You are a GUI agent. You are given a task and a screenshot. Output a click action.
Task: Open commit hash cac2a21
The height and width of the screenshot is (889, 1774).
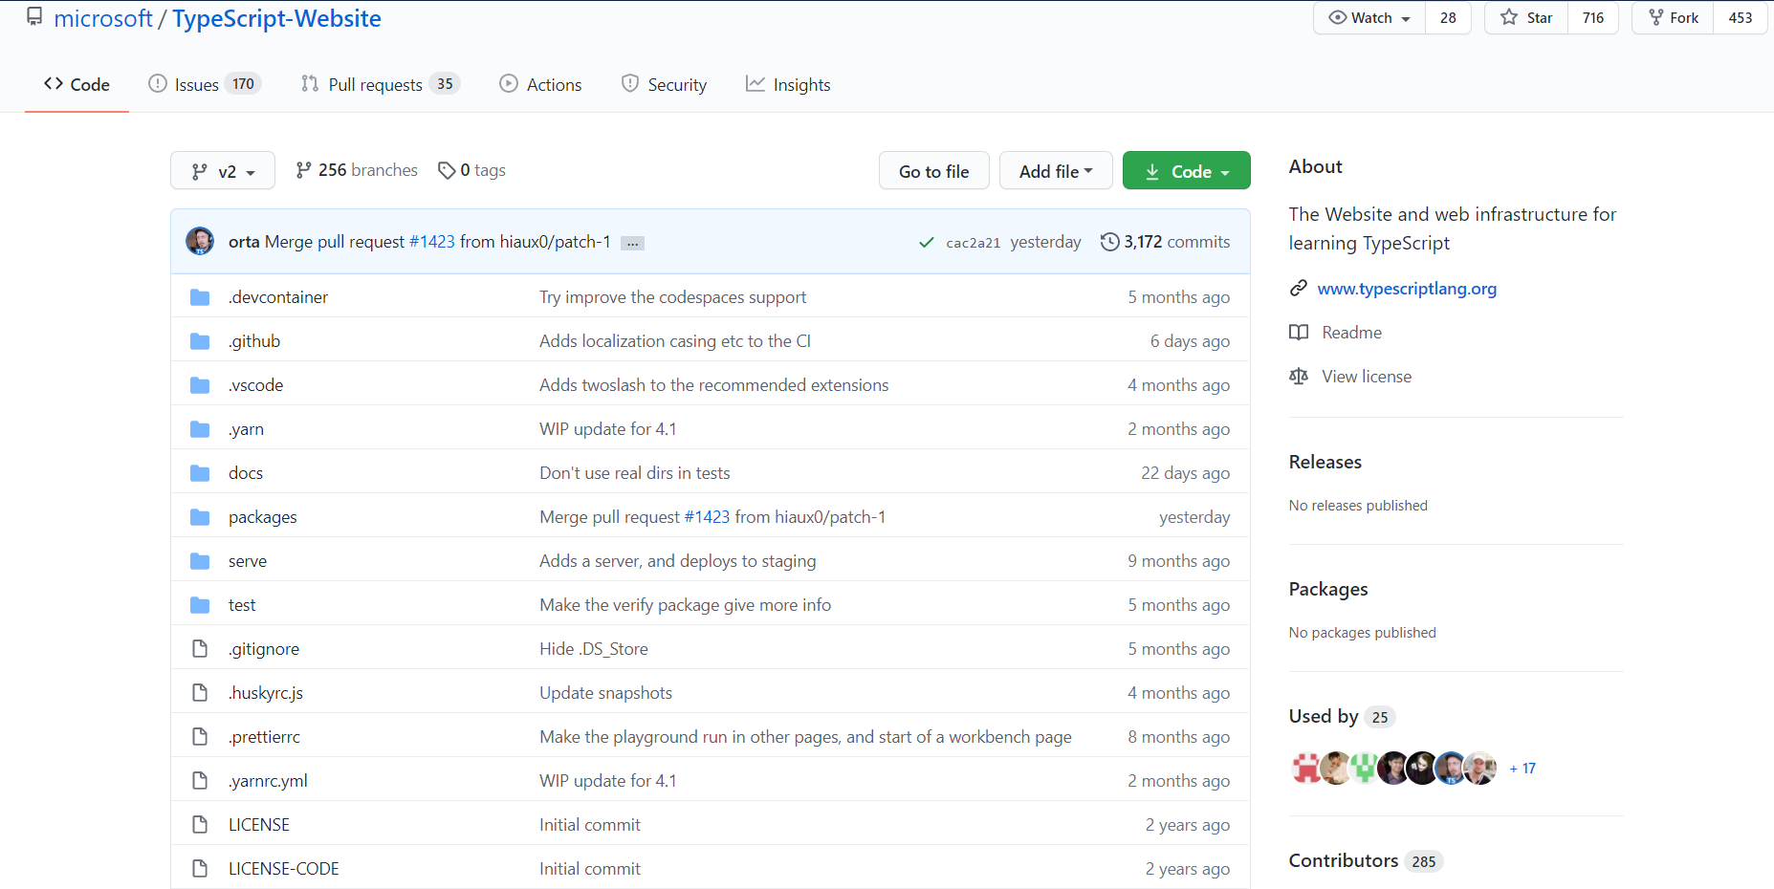coord(973,243)
